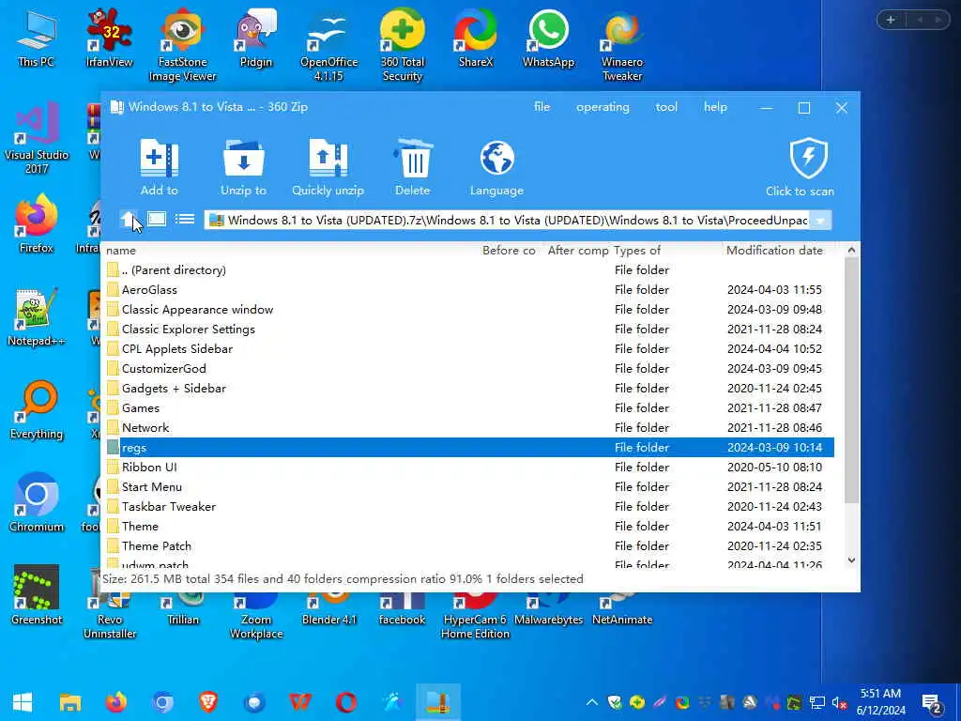Select the Gadgets + Sidebar folder

(469, 388)
